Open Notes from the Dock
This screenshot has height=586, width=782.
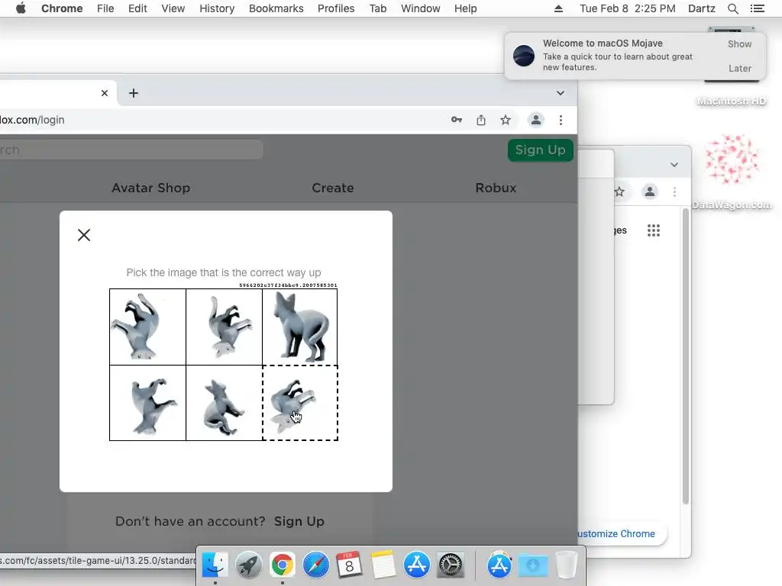point(383,565)
